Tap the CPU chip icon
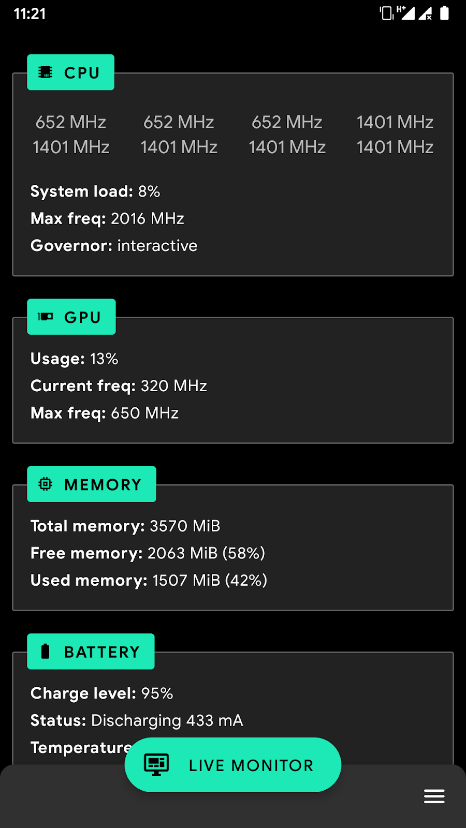 [46, 72]
